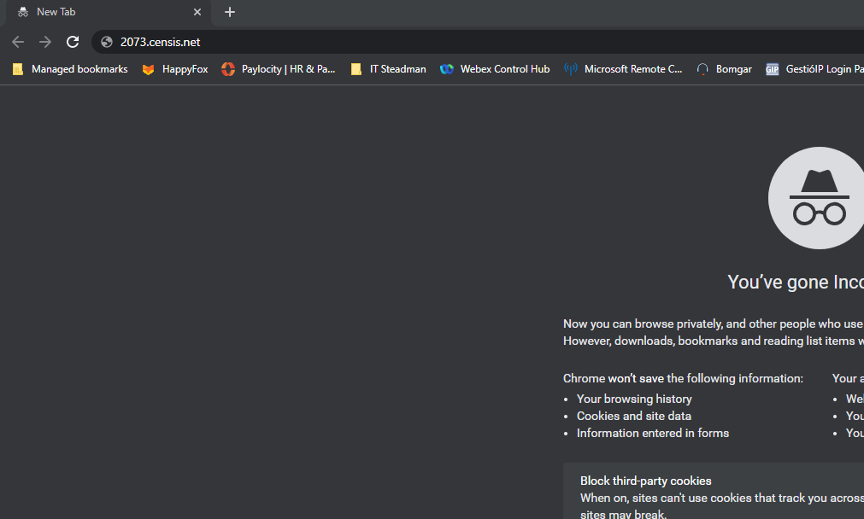Image resolution: width=864 pixels, height=519 pixels.
Task: Click the globe site info icon
Action: click(107, 42)
